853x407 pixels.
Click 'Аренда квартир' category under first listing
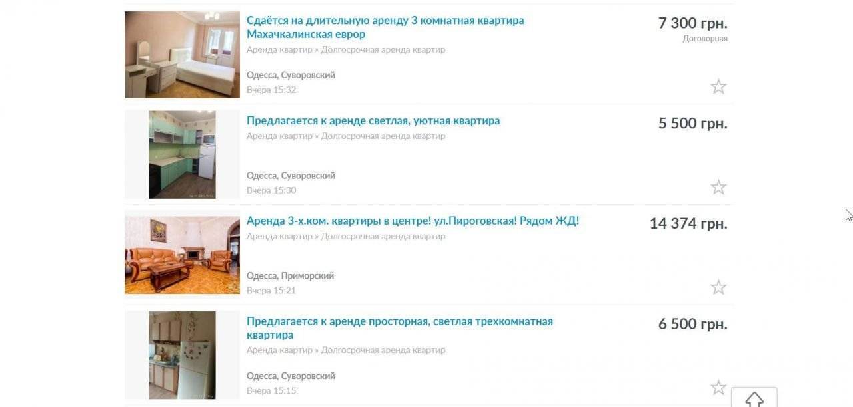(279, 50)
